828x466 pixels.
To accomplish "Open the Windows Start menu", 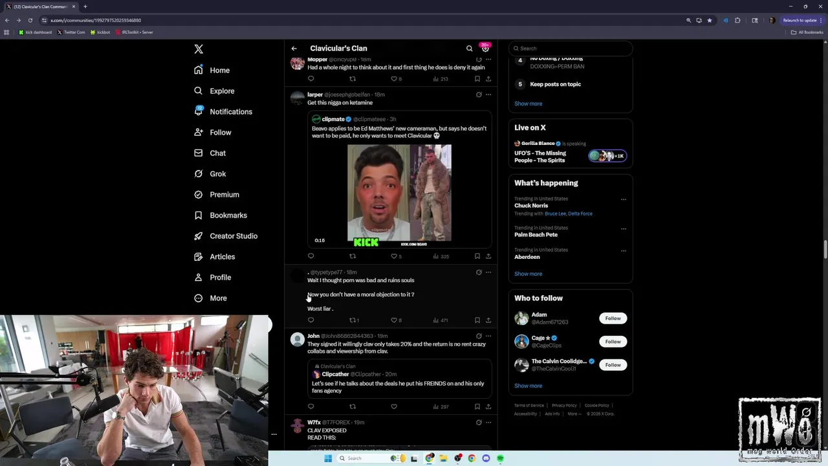I will pos(328,458).
